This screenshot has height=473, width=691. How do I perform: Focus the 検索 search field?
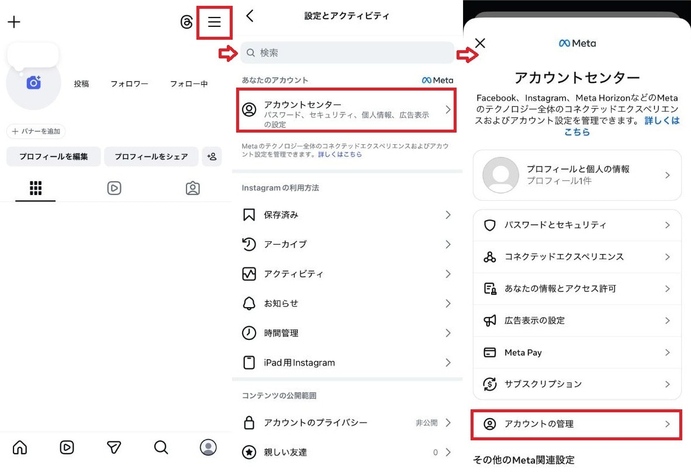347,53
